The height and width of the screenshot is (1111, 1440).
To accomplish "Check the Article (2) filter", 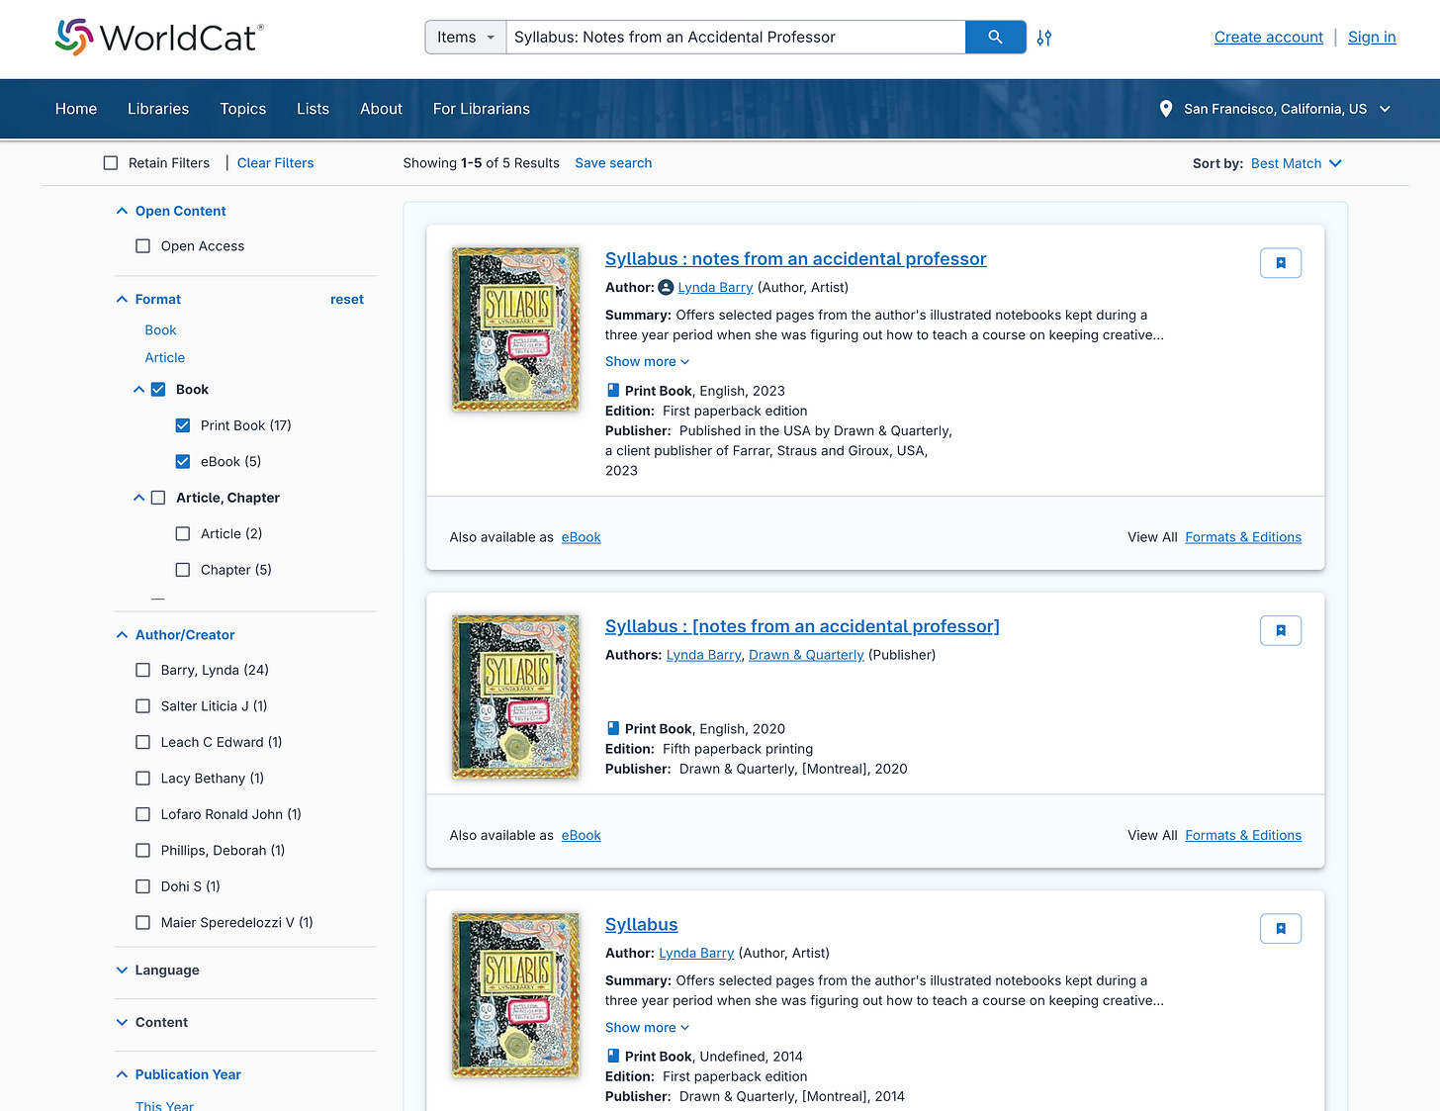I will pyautogui.click(x=183, y=533).
